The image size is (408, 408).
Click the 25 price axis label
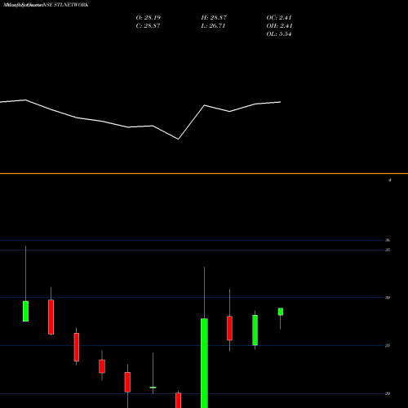388,345
